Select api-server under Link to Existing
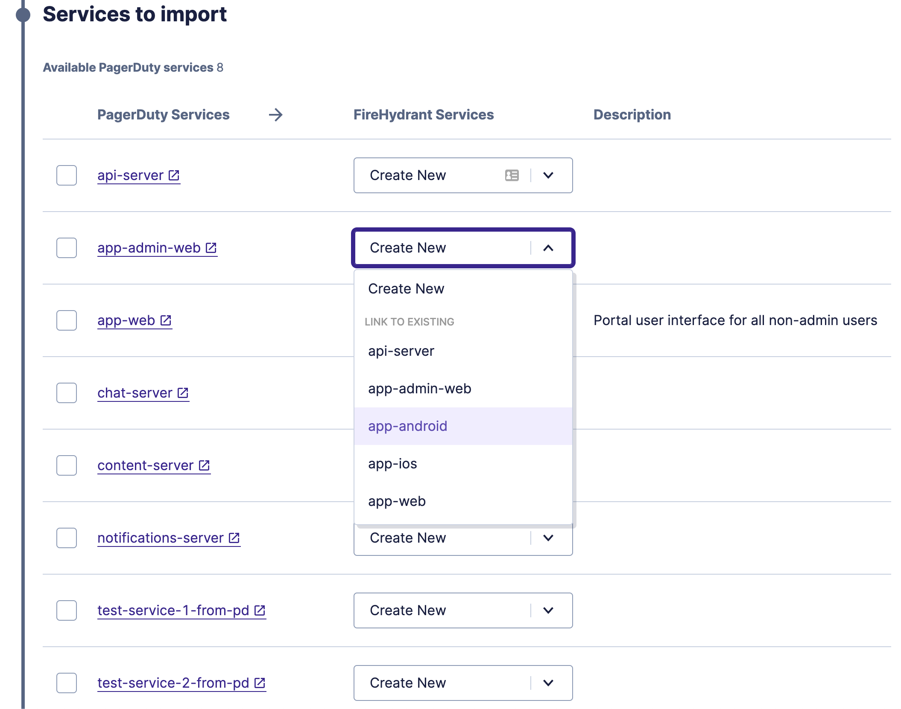Image resolution: width=901 pixels, height=709 pixels. coord(463,351)
